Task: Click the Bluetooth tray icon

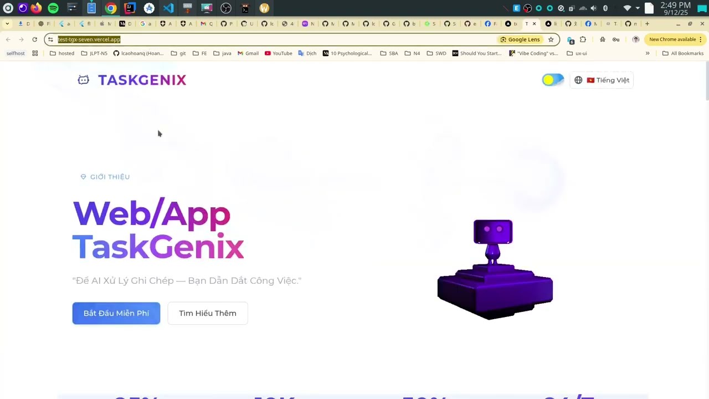Action: (605, 8)
